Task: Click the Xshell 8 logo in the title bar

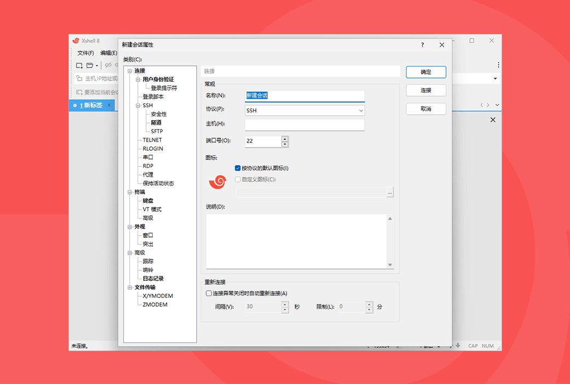Action: tap(76, 41)
